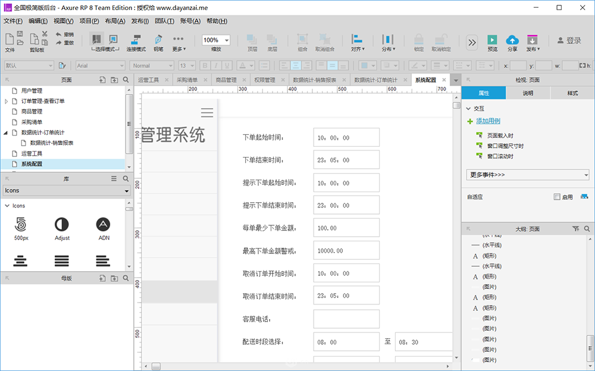Click the Login (登录) button
The width and height of the screenshot is (595, 371).
(569, 40)
